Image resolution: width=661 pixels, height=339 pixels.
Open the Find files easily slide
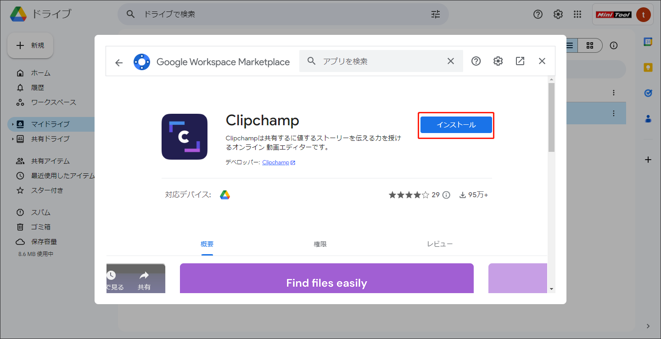tap(326, 278)
